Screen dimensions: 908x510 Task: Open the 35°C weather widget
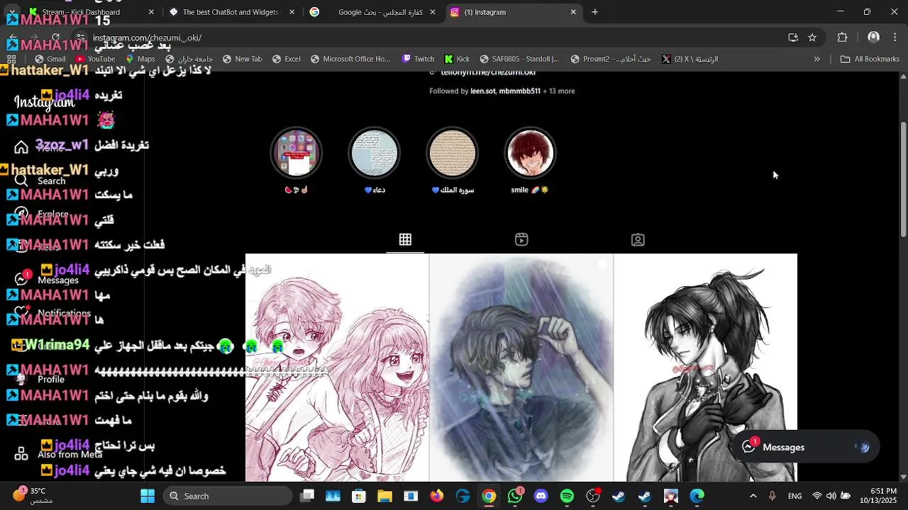(x=33, y=495)
